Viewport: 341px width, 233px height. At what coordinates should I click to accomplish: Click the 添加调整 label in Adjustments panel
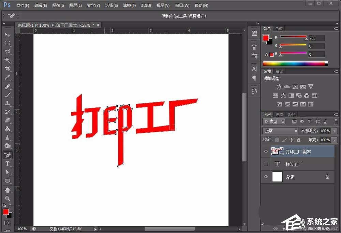(x=271, y=78)
